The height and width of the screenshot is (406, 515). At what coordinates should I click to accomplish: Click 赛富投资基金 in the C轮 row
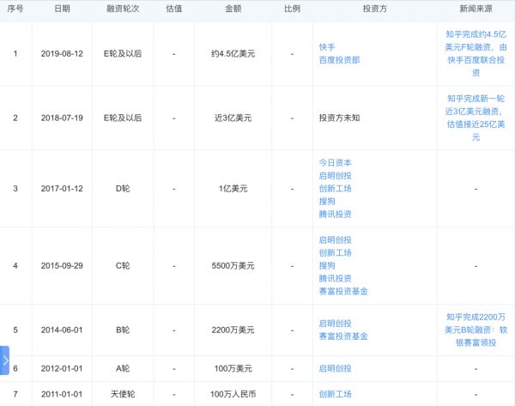(342, 292)
